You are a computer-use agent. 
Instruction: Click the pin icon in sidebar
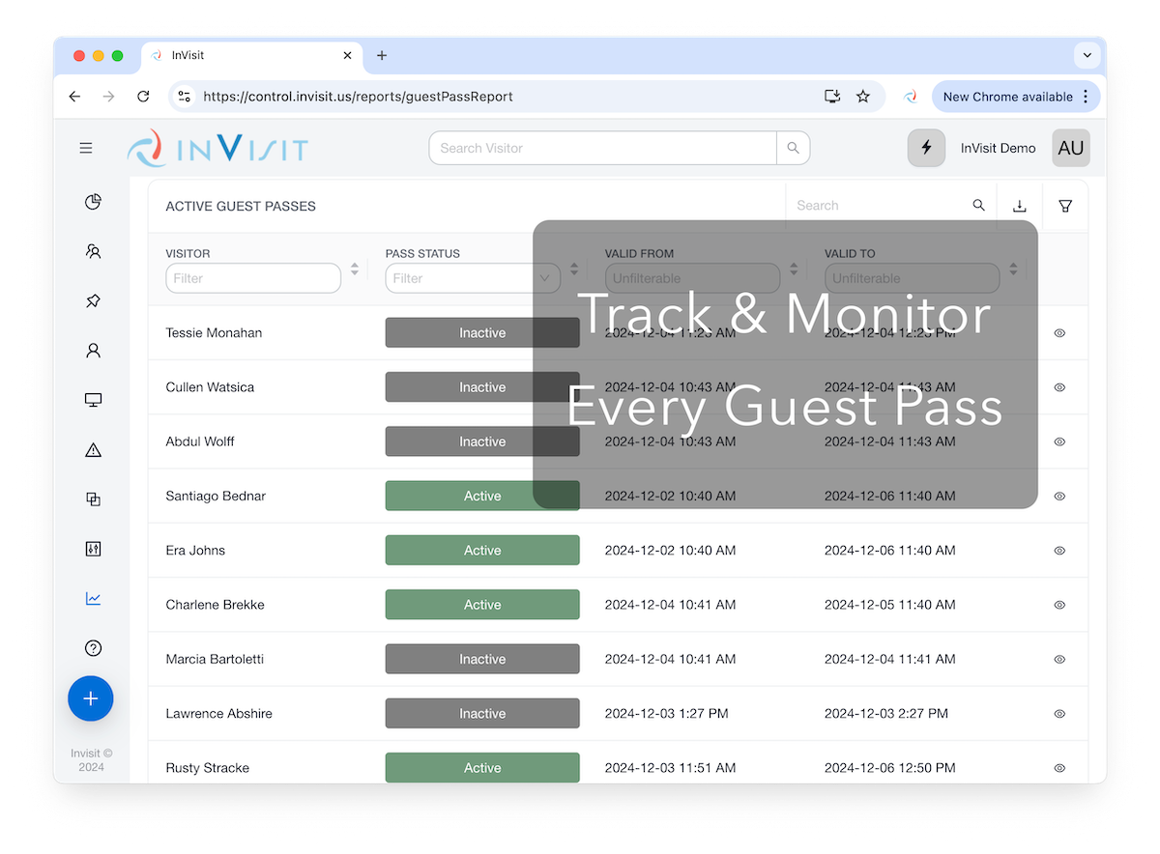point(93,301)
